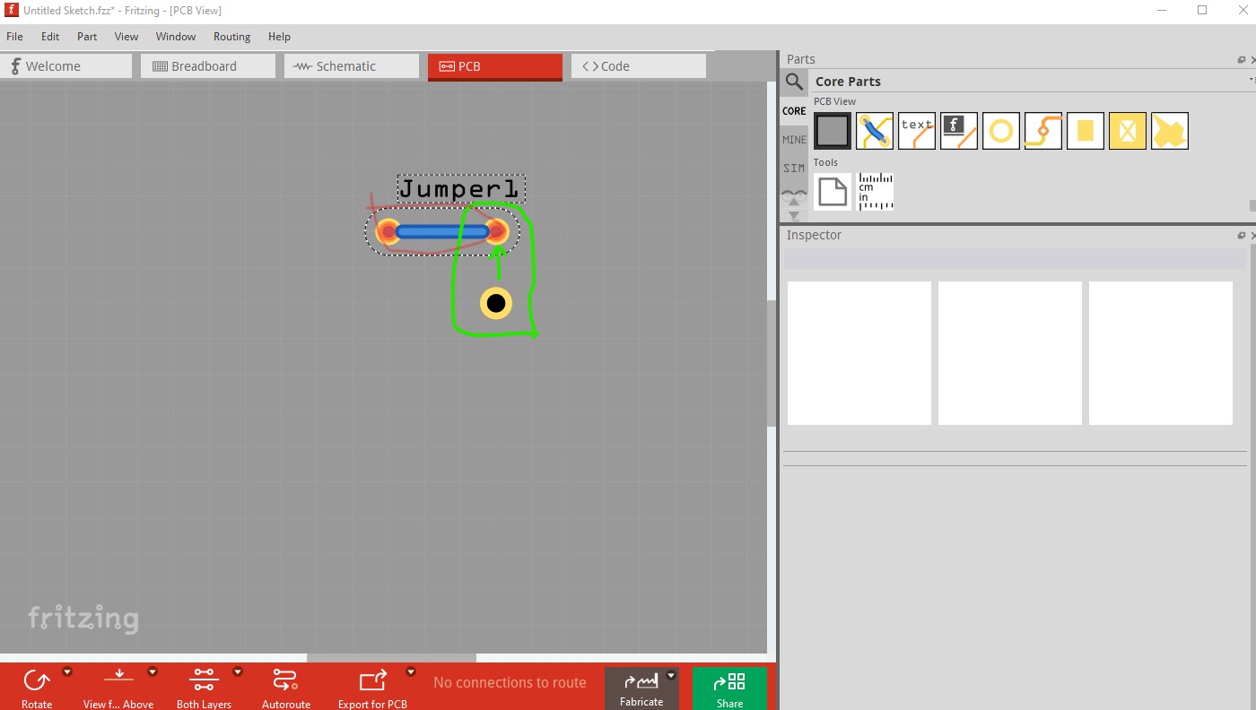This screenshot has height=710, width=1256.
Task: Choose the silkscreen text part icon
Action: click(x=917, y=131)
